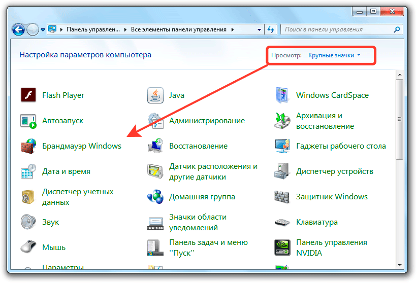Open the Брандмауэр Windows brick wall icon
This screenshot has width=417, height=283.
tap(28, 146)
